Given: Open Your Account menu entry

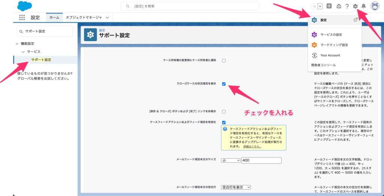Looking at the screenshot, I should point(335,55).
